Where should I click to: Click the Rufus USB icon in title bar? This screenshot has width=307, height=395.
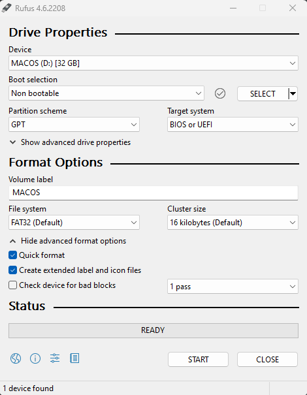(7, 8)
